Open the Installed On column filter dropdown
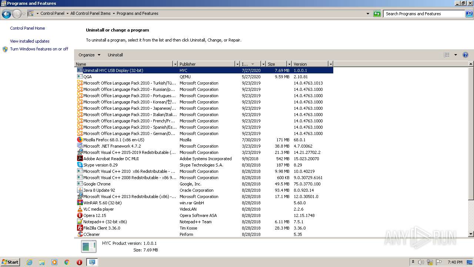 tap(263, 64)
